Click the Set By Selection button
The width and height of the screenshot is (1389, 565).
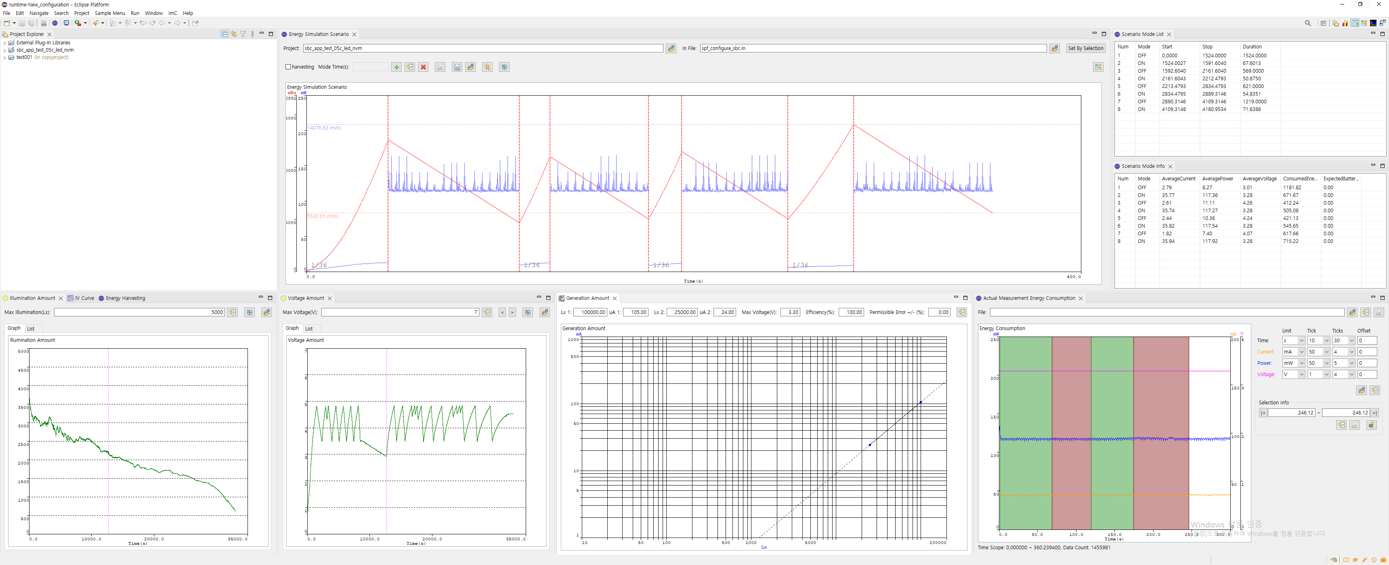click(1085, 48)
